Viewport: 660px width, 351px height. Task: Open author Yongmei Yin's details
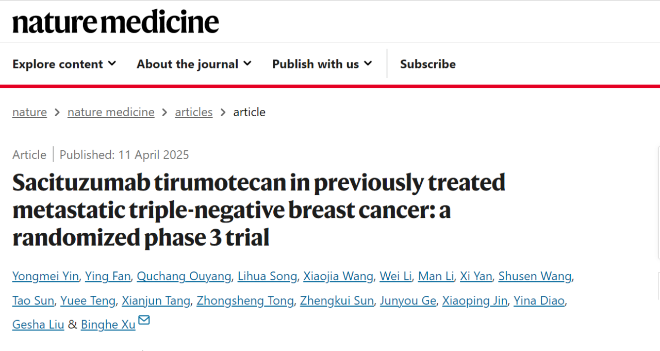[x=45, y=276]
